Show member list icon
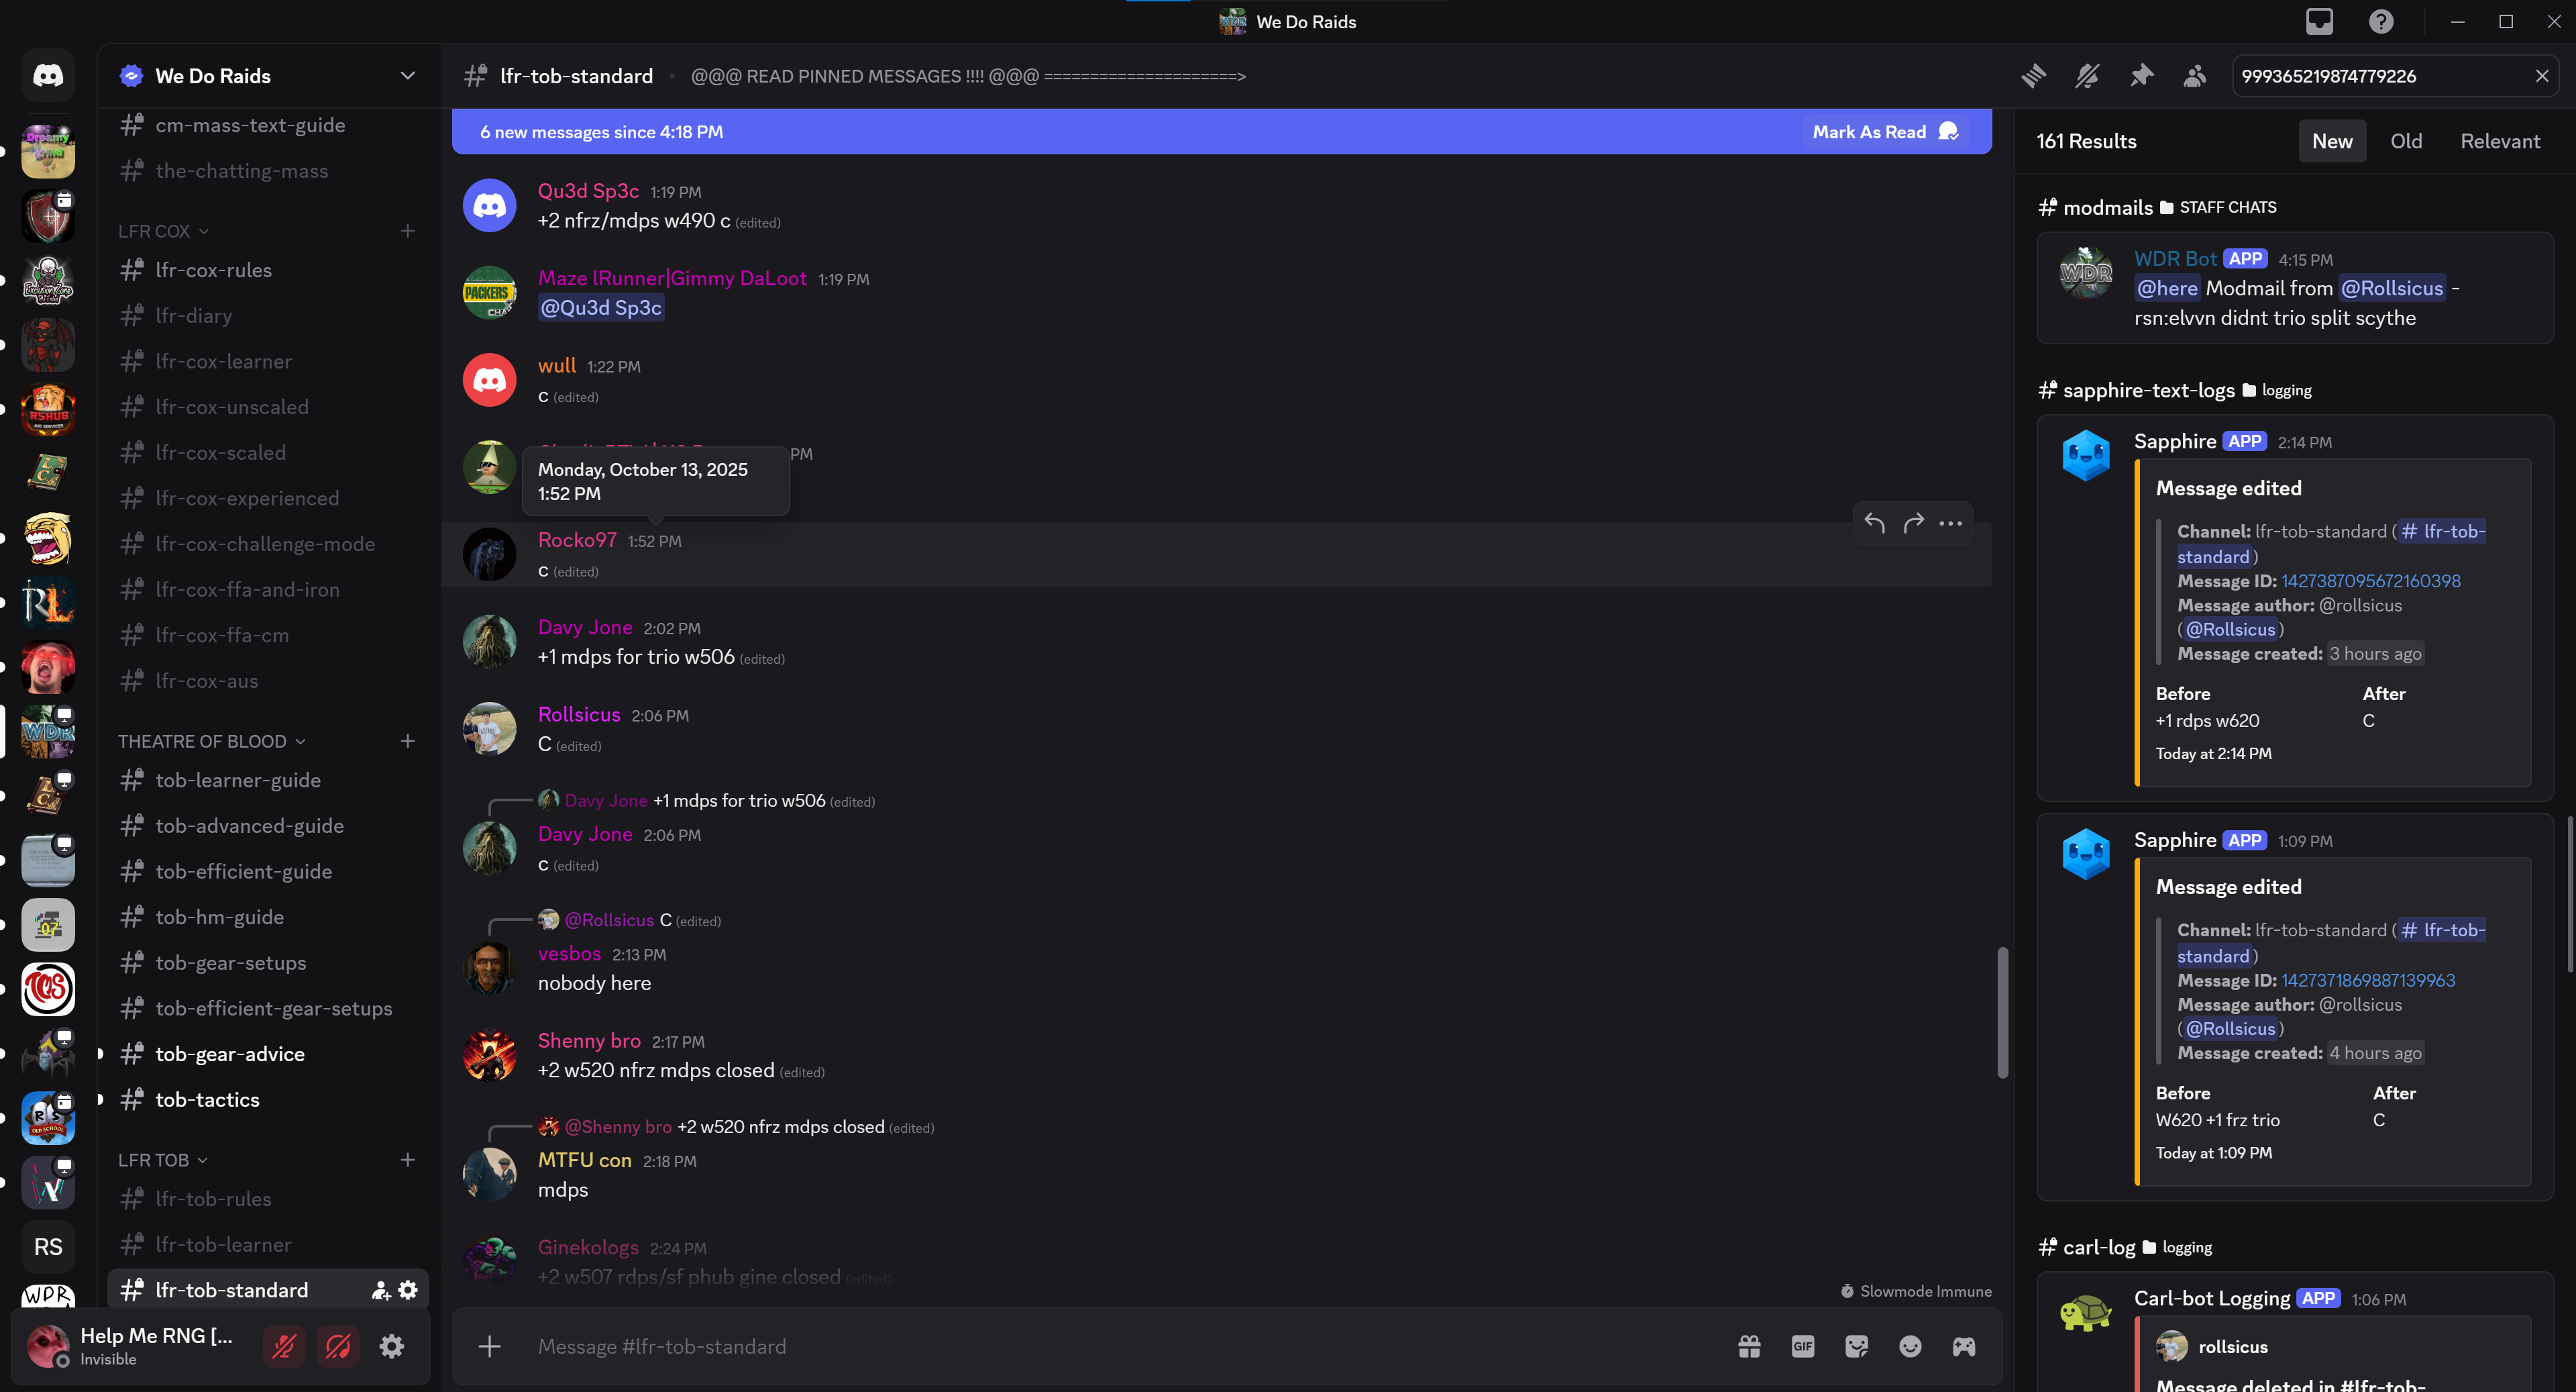 point(2195,76)
